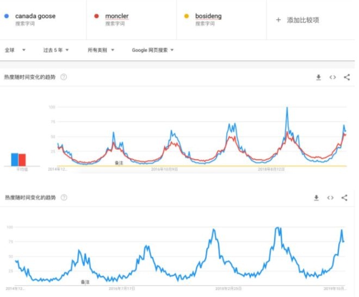The image size is (359, 297).
Task: Open the 所有类别 category dropdown
Action: point(101,50)
